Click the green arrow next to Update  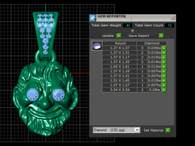tap(119, 36)
